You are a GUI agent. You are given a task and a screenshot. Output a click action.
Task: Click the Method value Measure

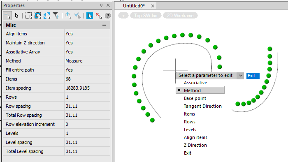87,61
